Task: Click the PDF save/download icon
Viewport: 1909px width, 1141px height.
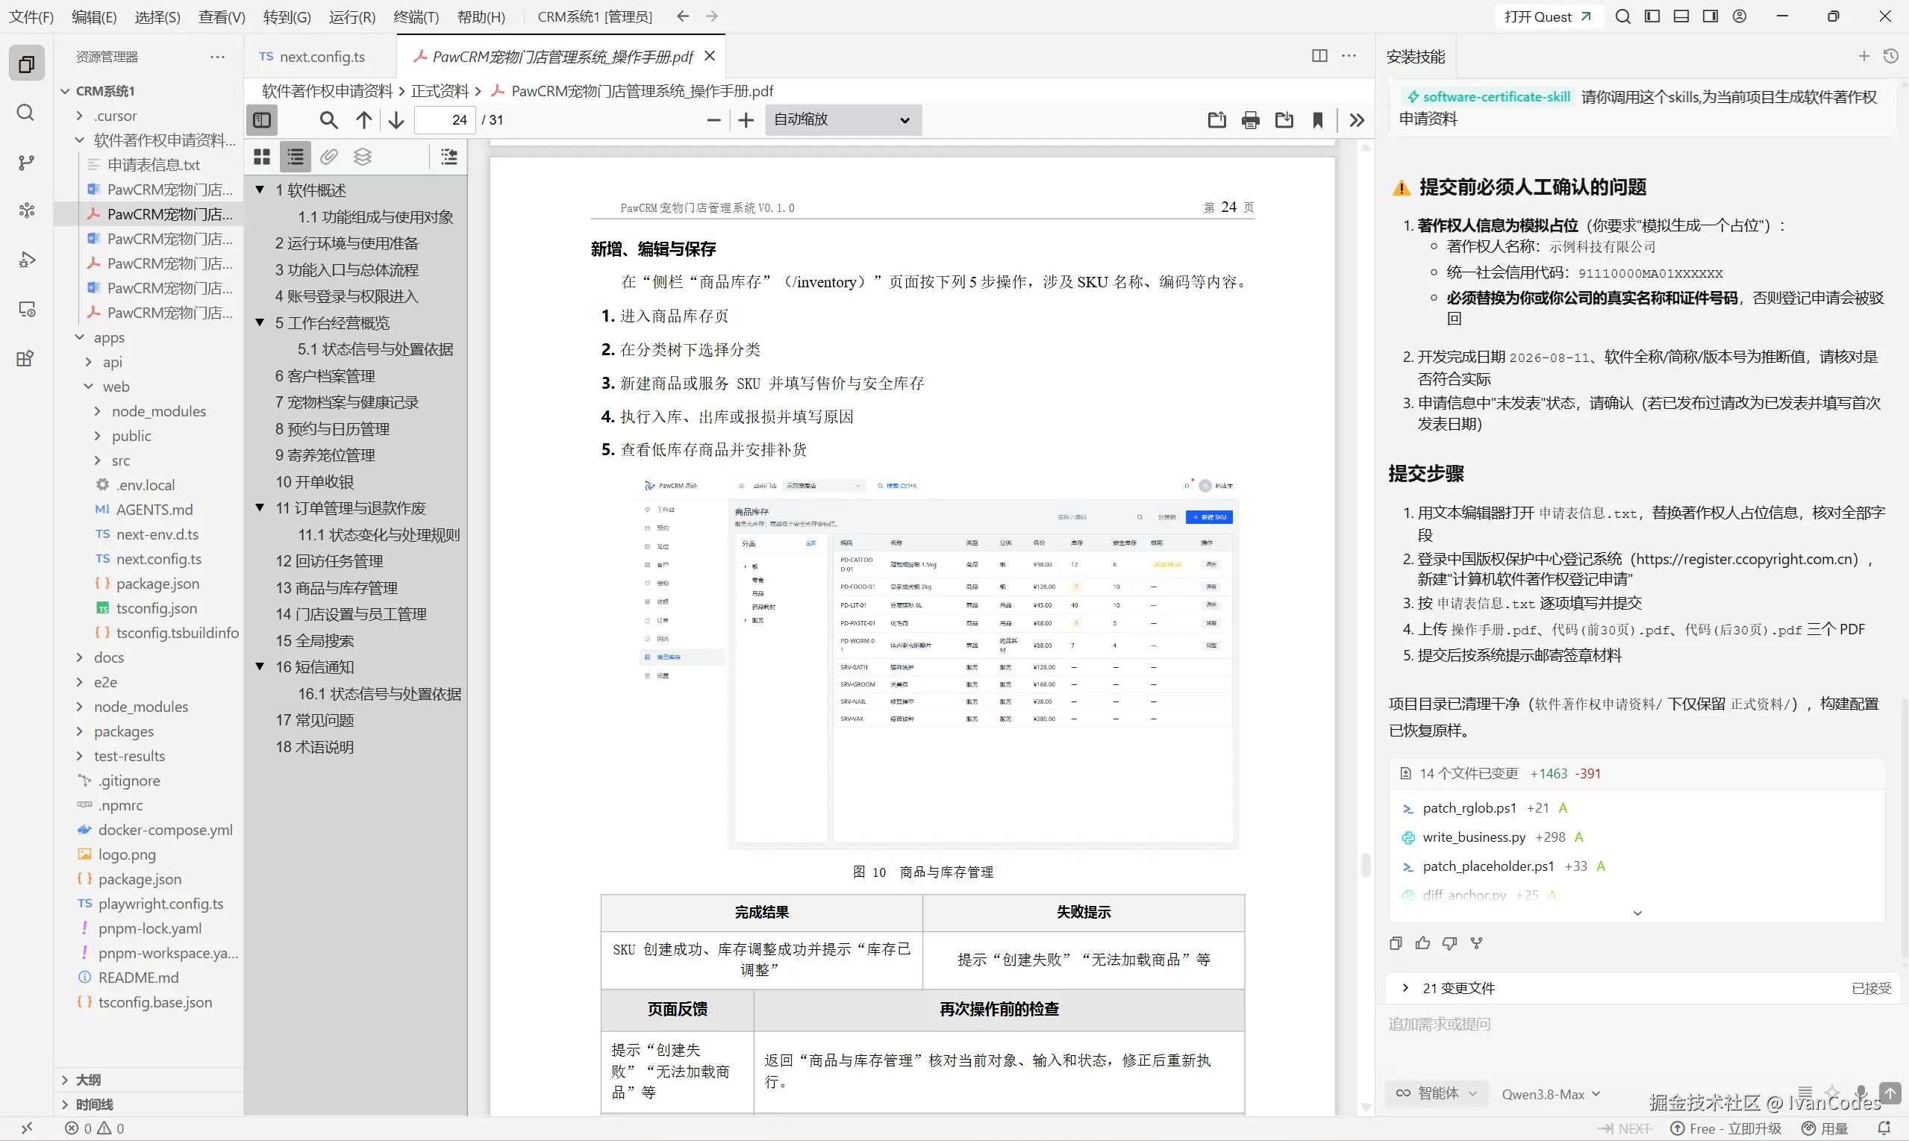Action: [x=1284, y=120]
